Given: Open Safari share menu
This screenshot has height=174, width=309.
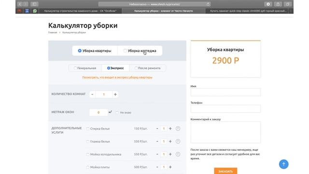Looking at the screenshot, I should click(x=278, y=4).
